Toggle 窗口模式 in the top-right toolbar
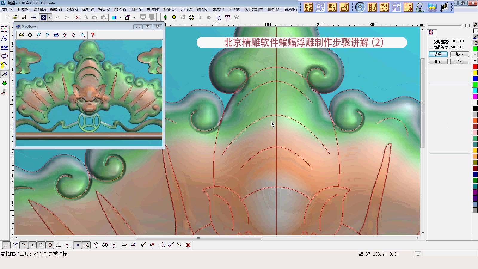The image size is (478, 269). (x=373, y=7)
